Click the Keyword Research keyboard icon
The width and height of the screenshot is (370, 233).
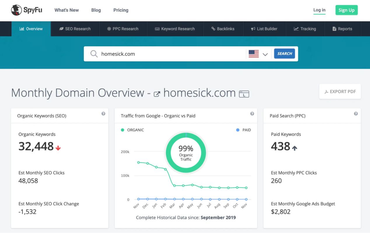(x=157, y=29)
